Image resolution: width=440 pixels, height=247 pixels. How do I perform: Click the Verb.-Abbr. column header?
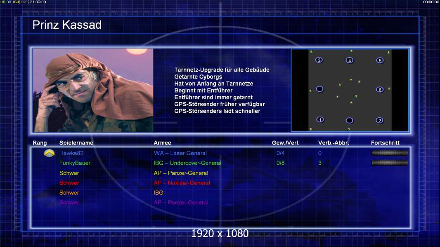334,143
